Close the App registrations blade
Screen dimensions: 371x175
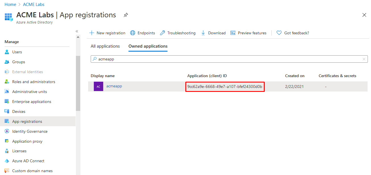(x=364, y=15)
